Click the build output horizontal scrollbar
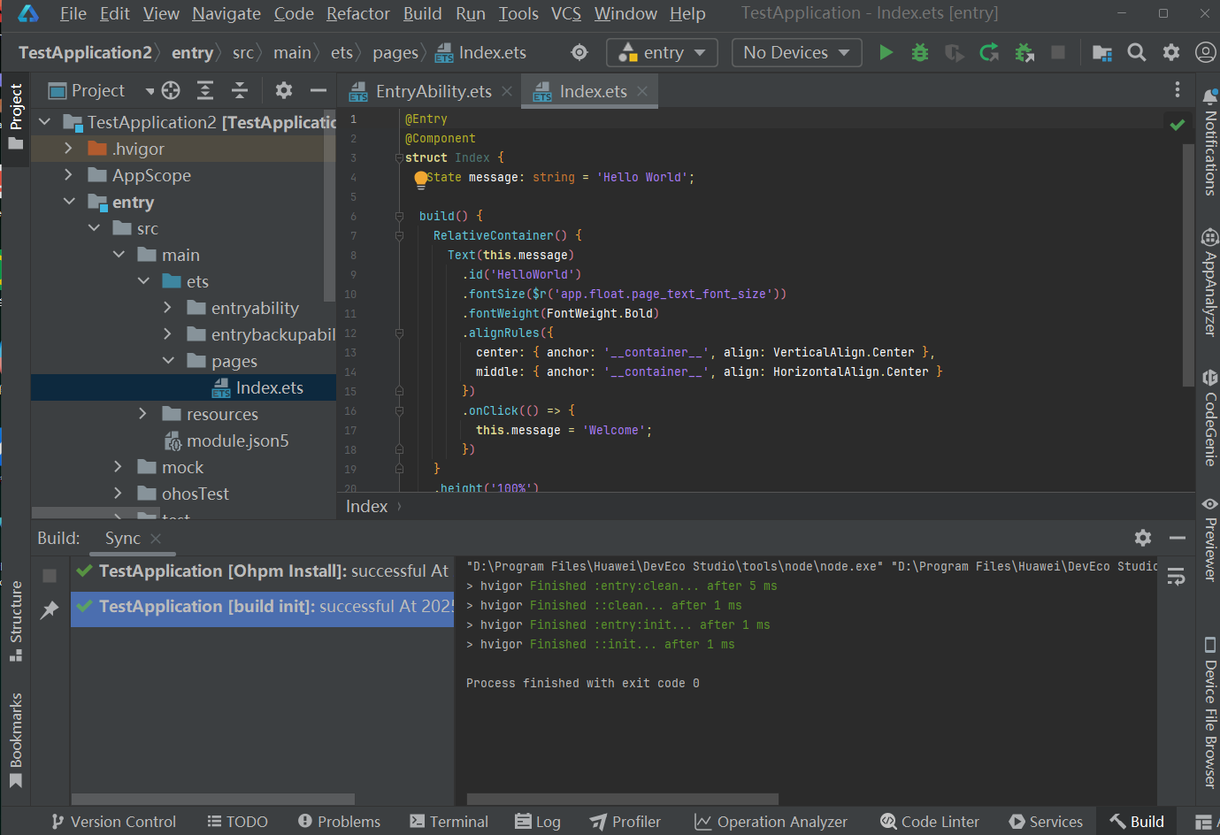Viewport: 1220px width, 835px height. pos(622,799)
